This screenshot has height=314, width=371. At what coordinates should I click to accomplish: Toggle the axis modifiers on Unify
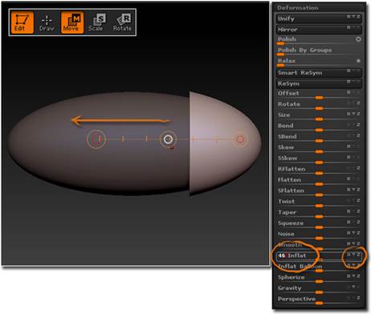(x=353, y=17)
